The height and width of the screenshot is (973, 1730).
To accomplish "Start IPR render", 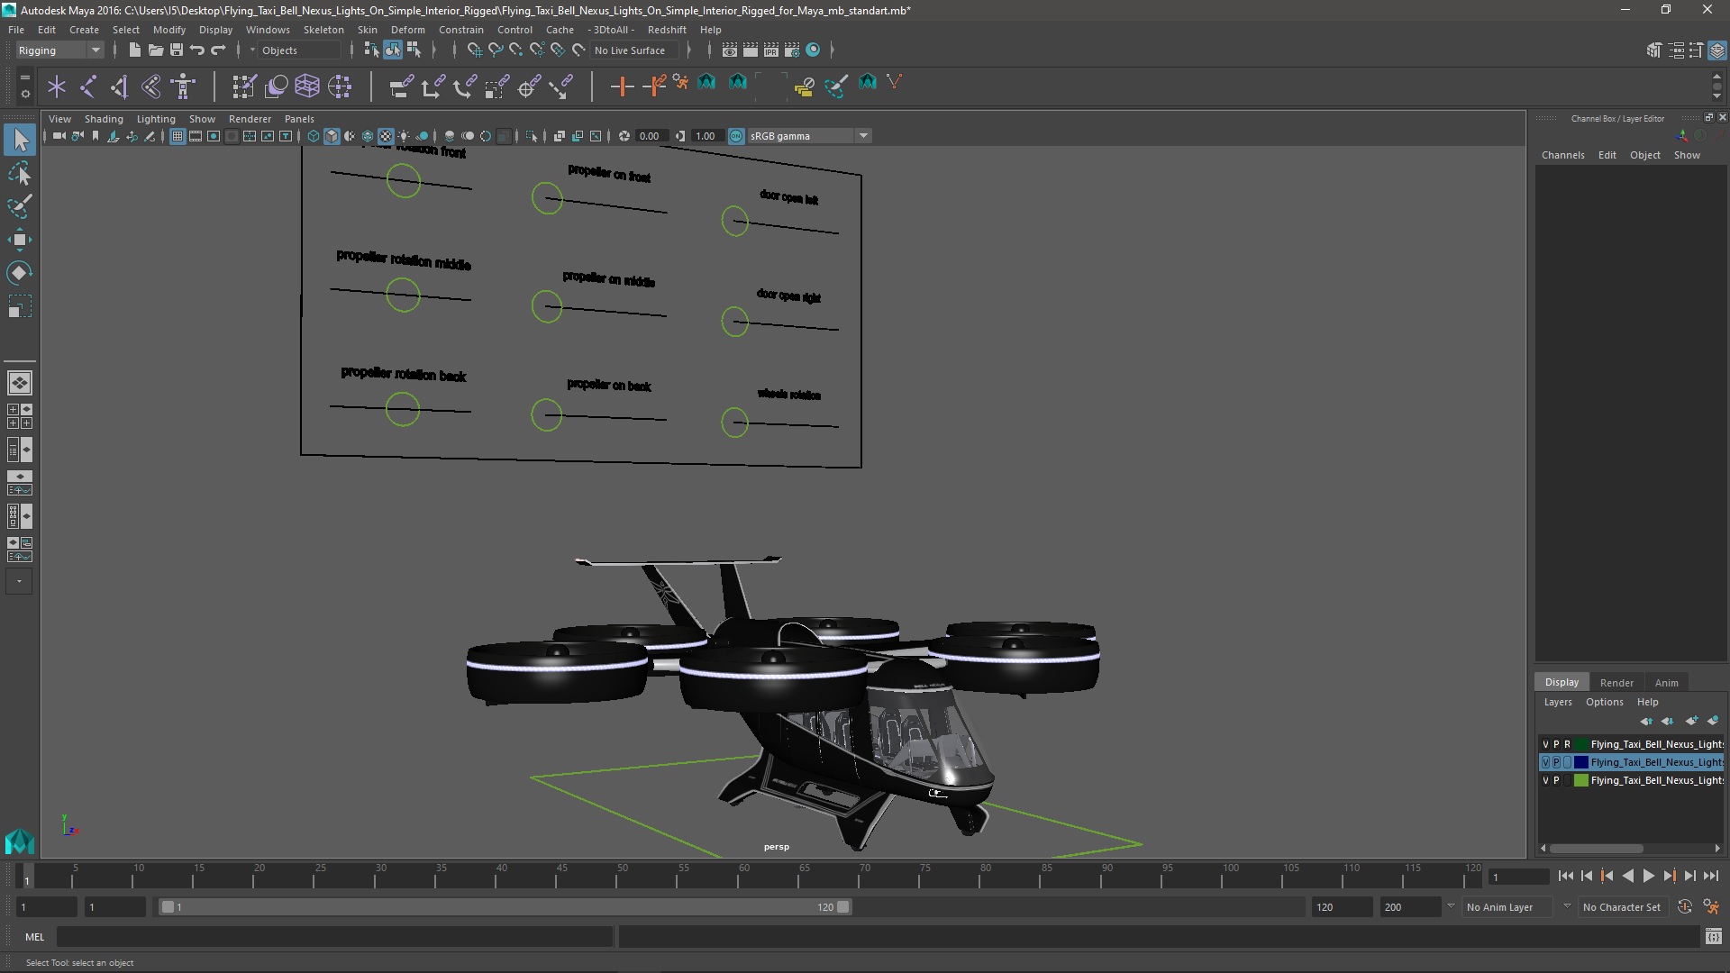I will pos(770,50).
